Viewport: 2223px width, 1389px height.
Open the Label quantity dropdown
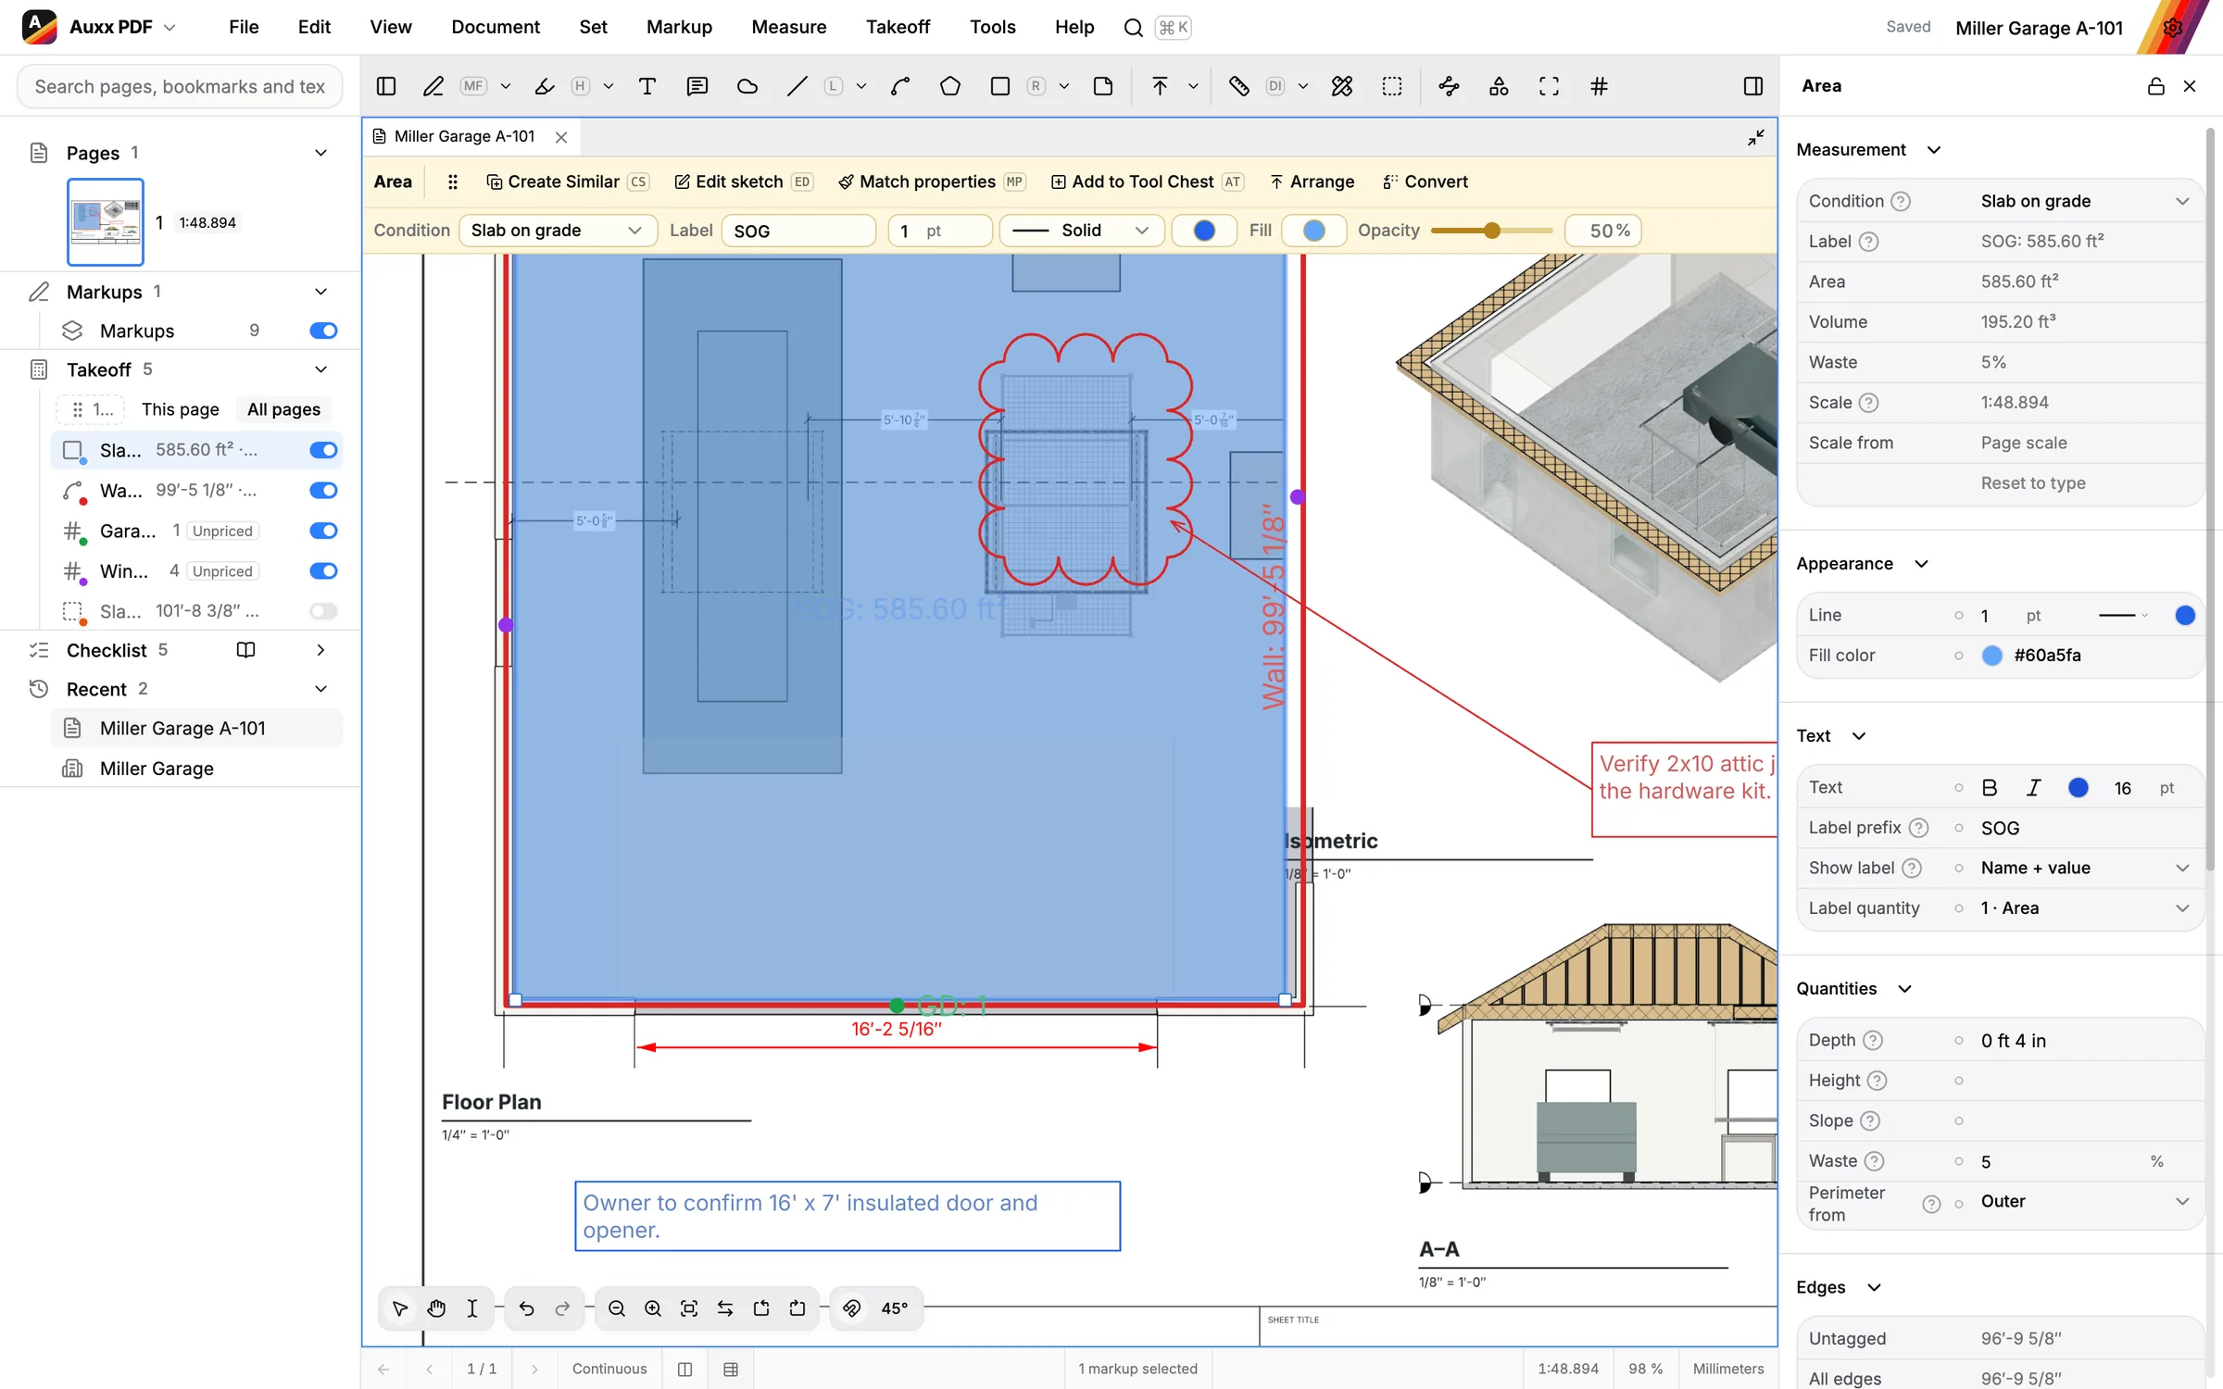(2084, 908)
